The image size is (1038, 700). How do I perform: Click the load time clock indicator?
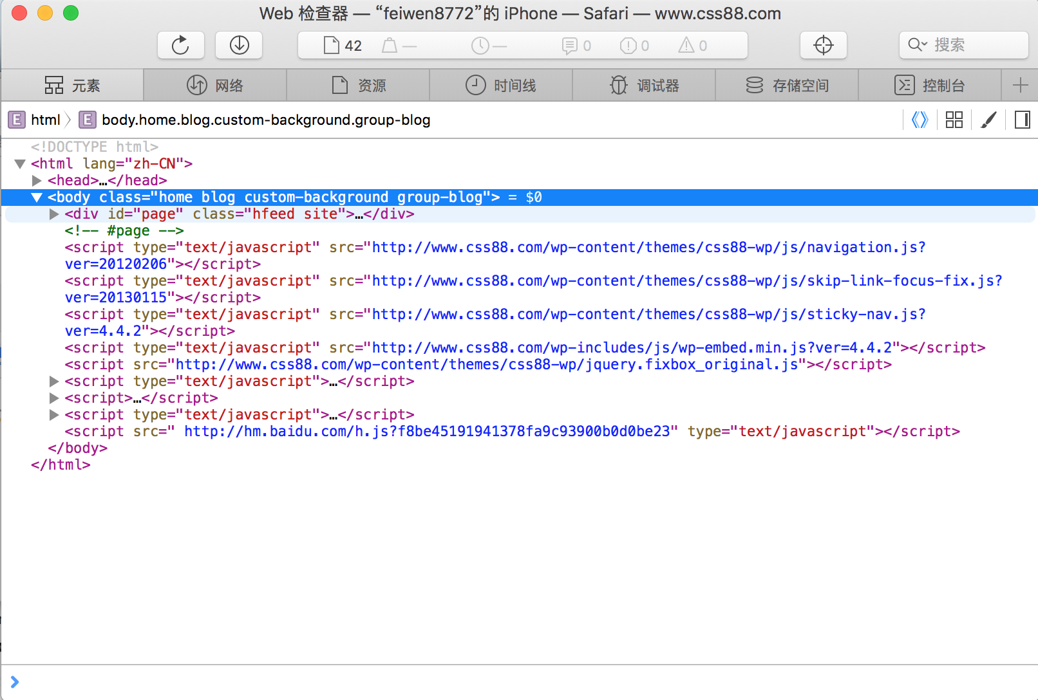[489, 46]
